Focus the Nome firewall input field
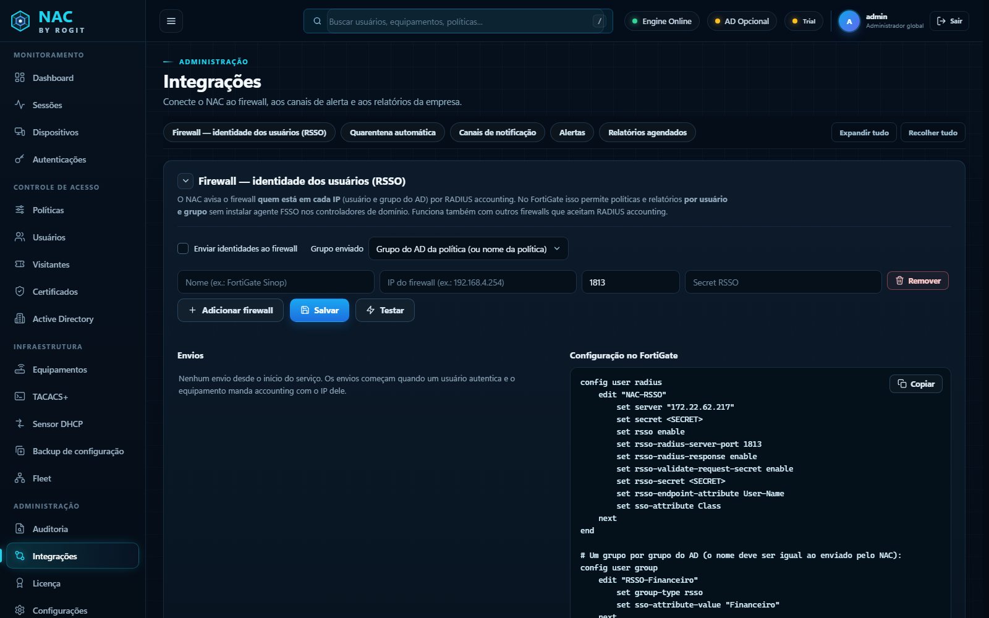Image resolution: width=989 pixels, height=618 pixels. (276, 282)
